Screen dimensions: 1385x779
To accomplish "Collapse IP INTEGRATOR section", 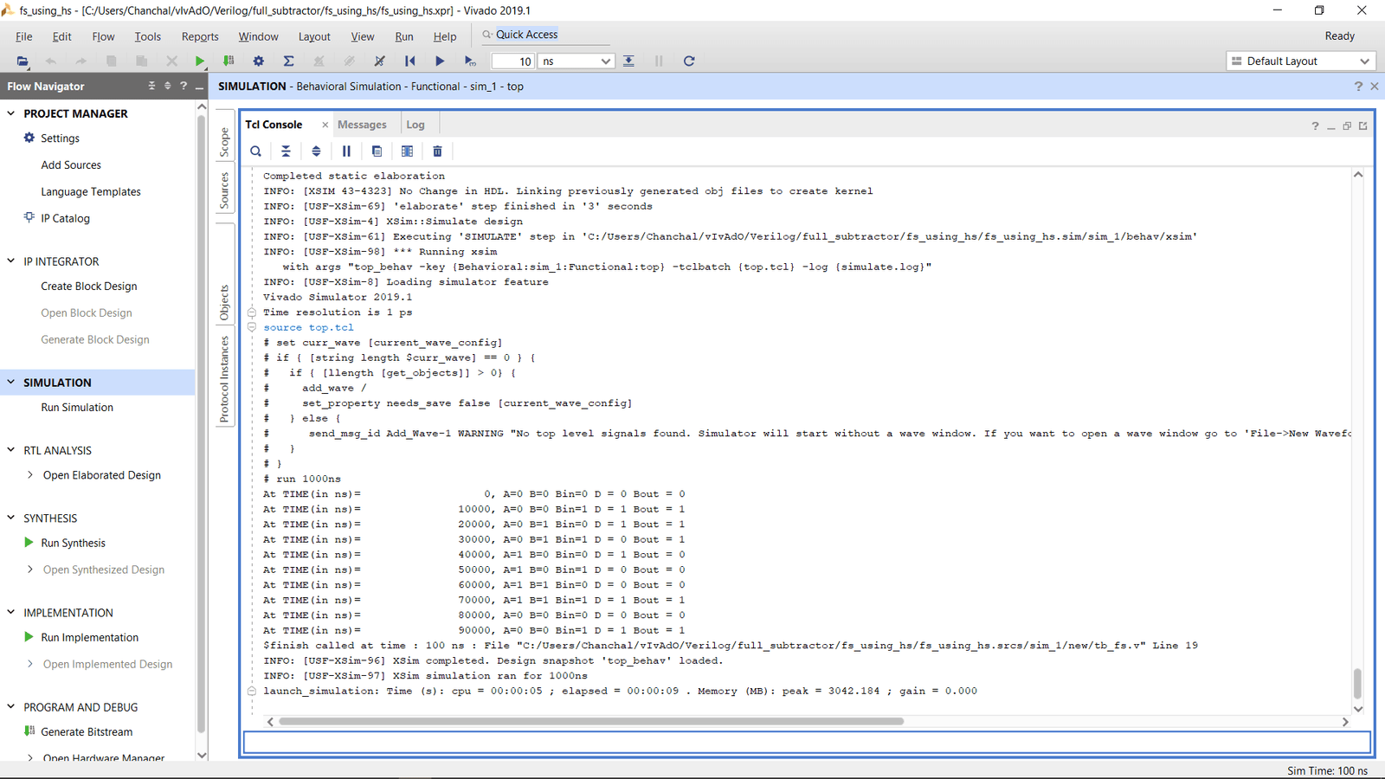I will [x=11, y=261].
